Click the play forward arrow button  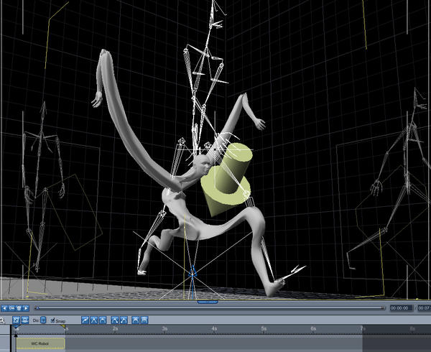point(26,308)
